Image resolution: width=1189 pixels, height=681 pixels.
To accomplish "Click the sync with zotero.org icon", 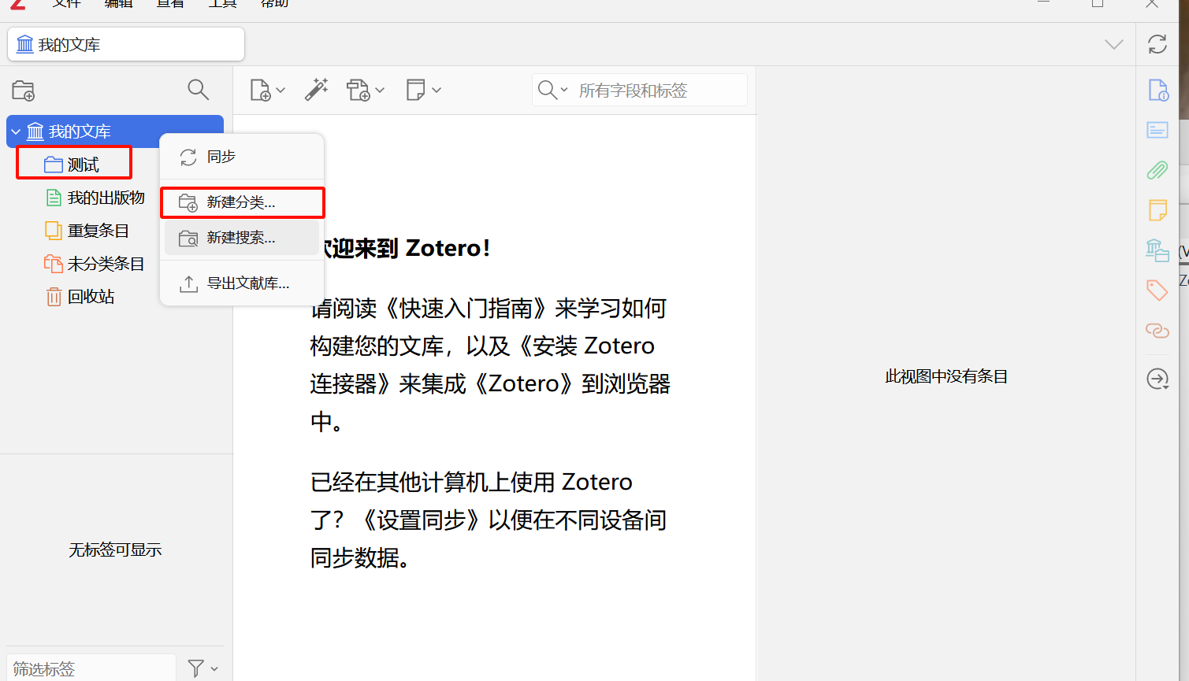I will coord(1157,44).
